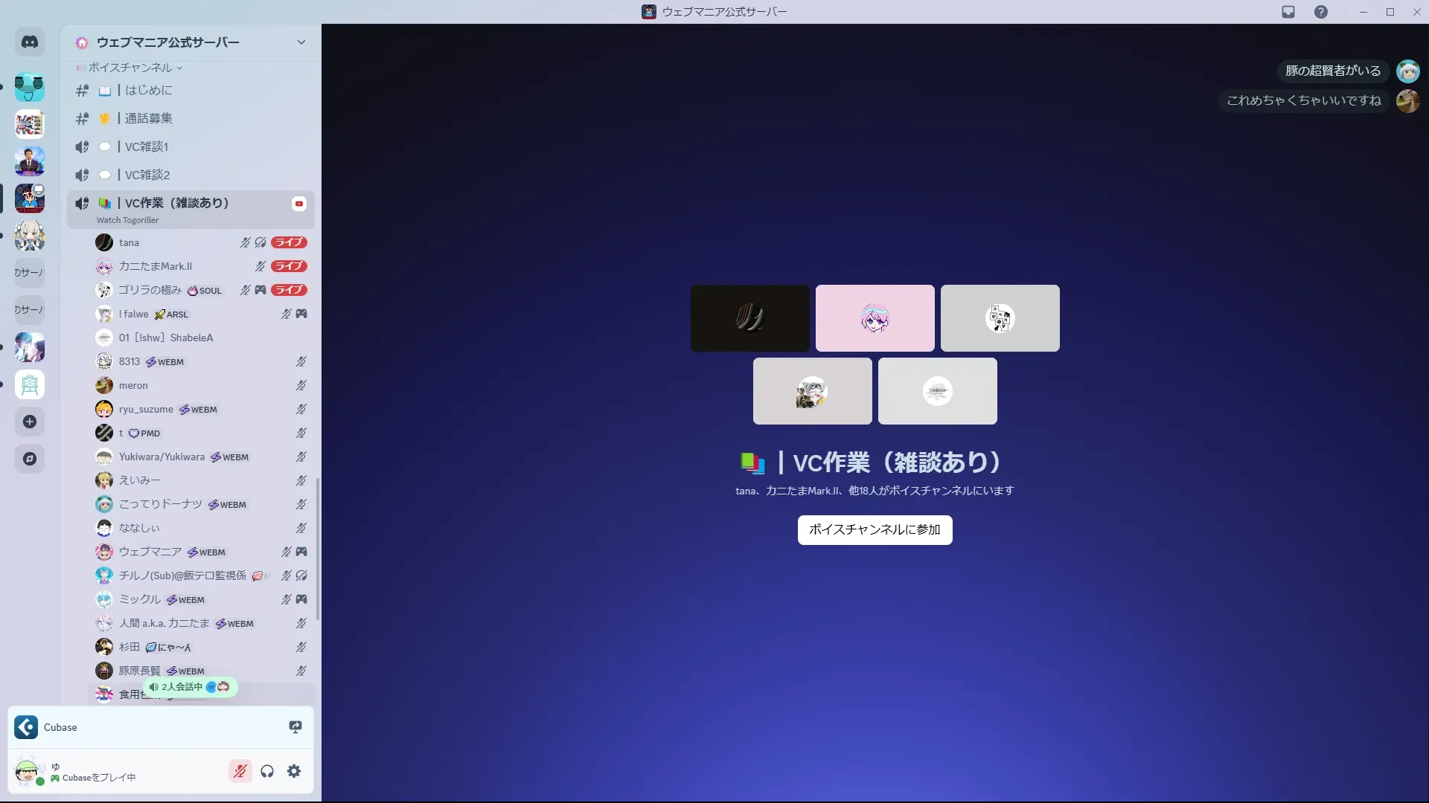This screenshot has width=1429, height=803.
Task: Expand the ウェブマニア公式サーバー server menu
Action: tap(301, 42)
